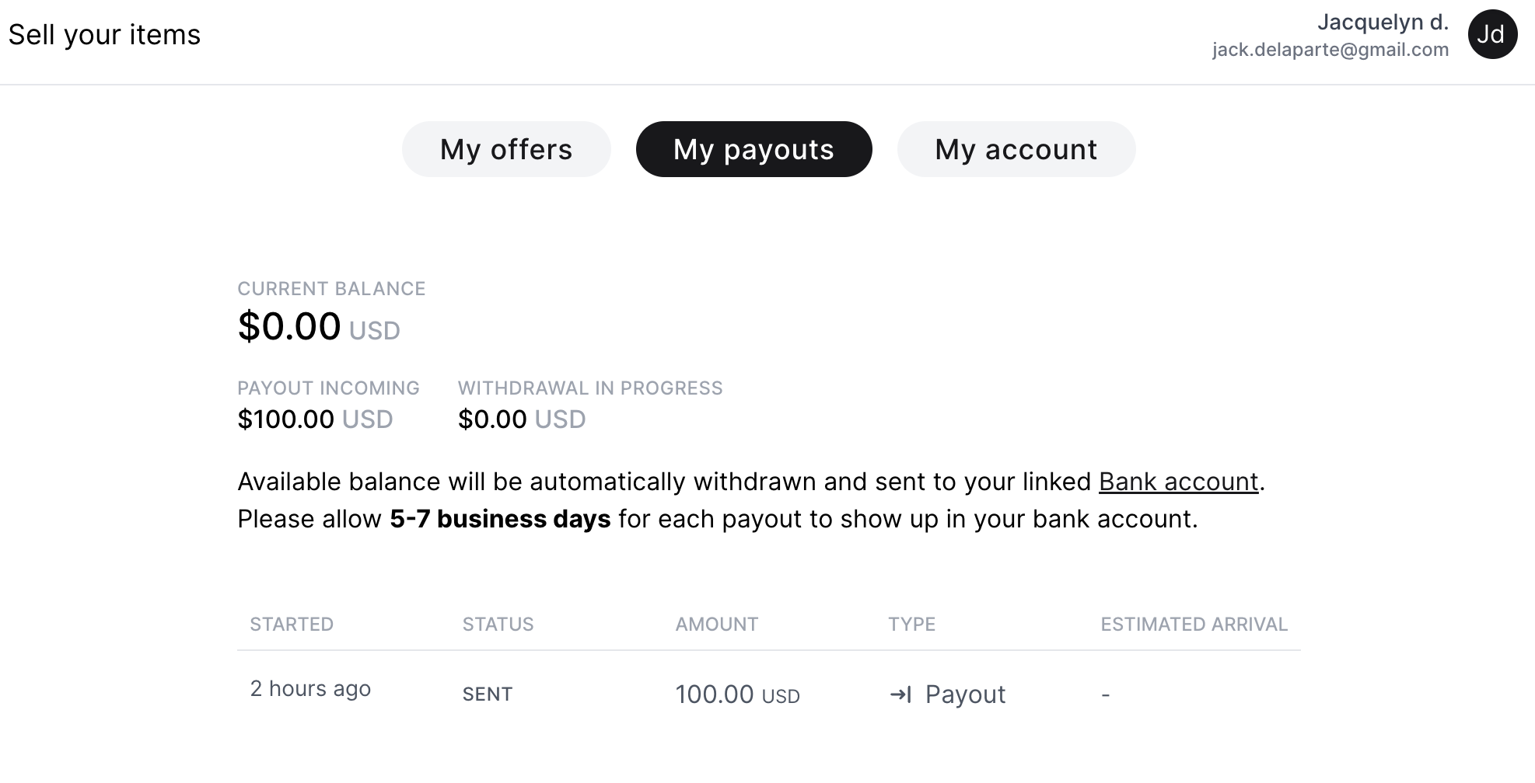The height and width of the screenshot is (783, 1535).
Task: Click the jack.delaparte@gmail.com email text
Action: 1330,50
